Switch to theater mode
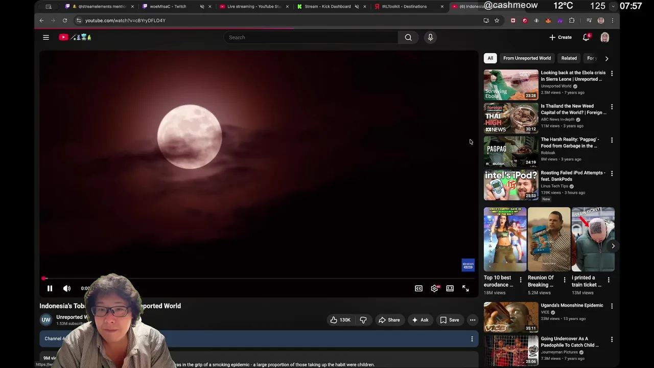Screen dimensions: 654x368 pos(450,288)
